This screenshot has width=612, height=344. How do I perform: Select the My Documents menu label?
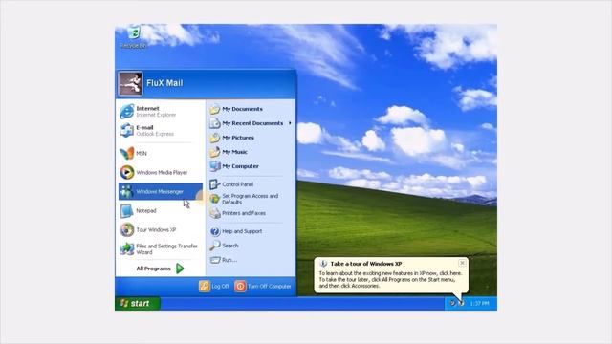[x=242, y=109]
